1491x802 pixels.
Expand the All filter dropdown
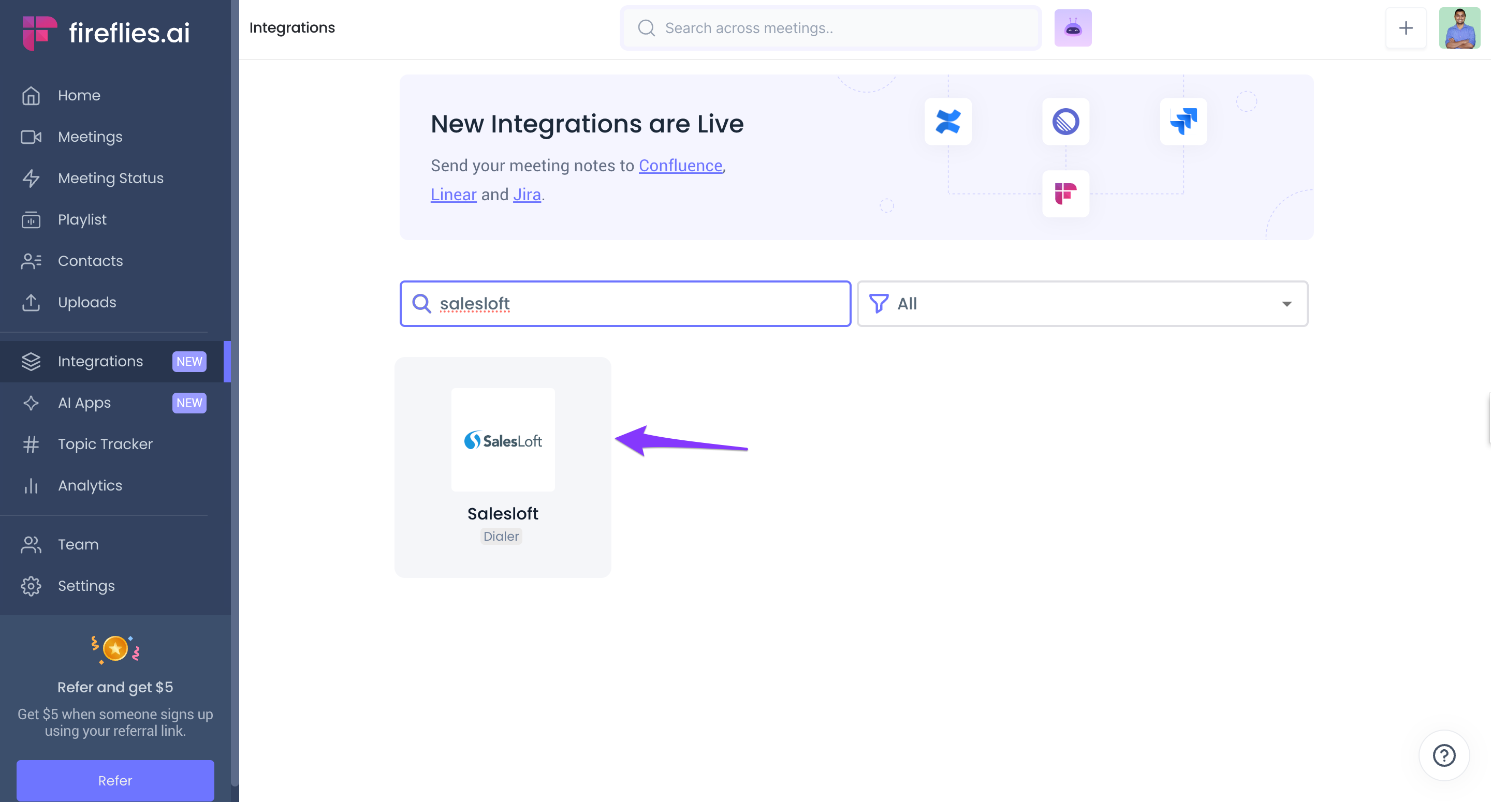pos(1082,304)
